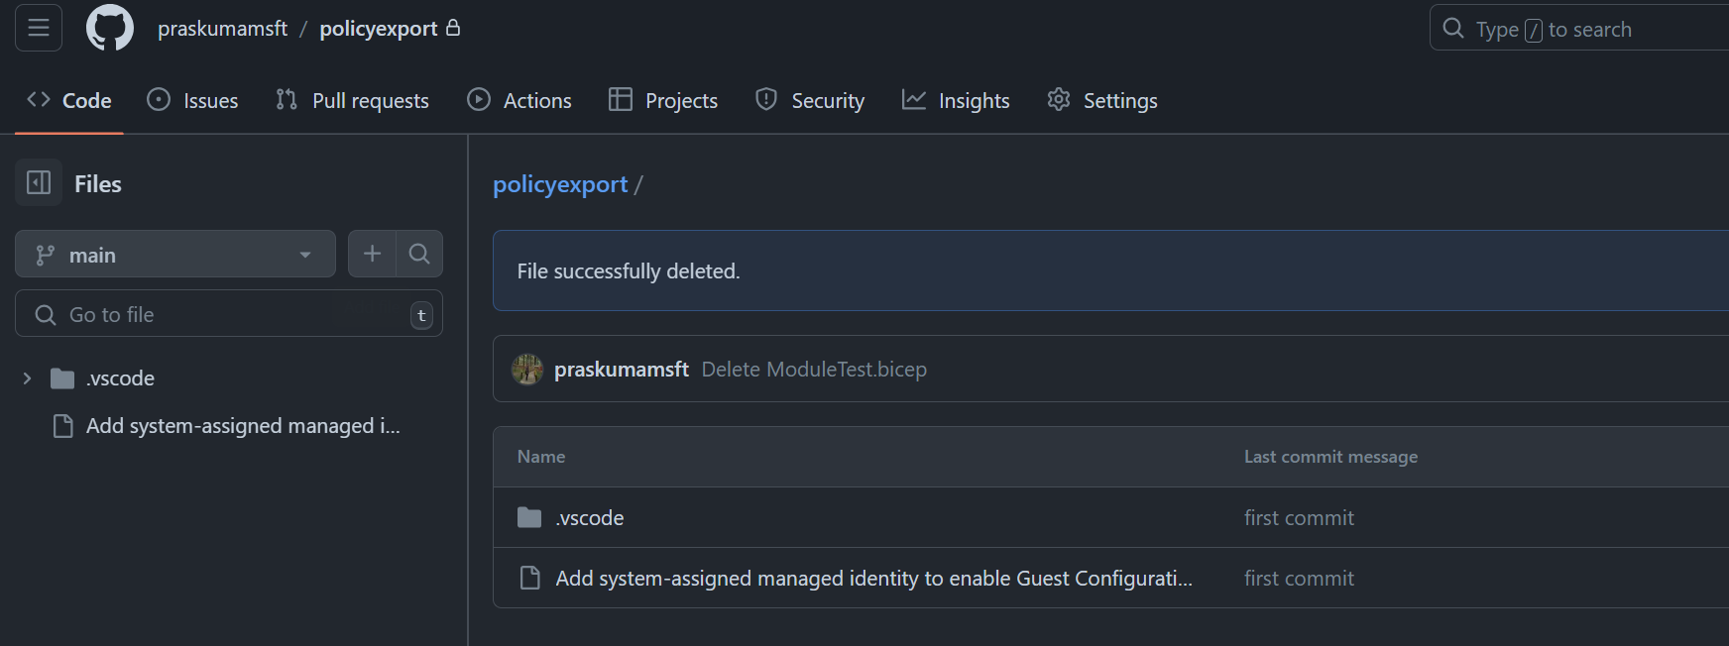Select .vscode folder in file tree

(x=120, y=377)
